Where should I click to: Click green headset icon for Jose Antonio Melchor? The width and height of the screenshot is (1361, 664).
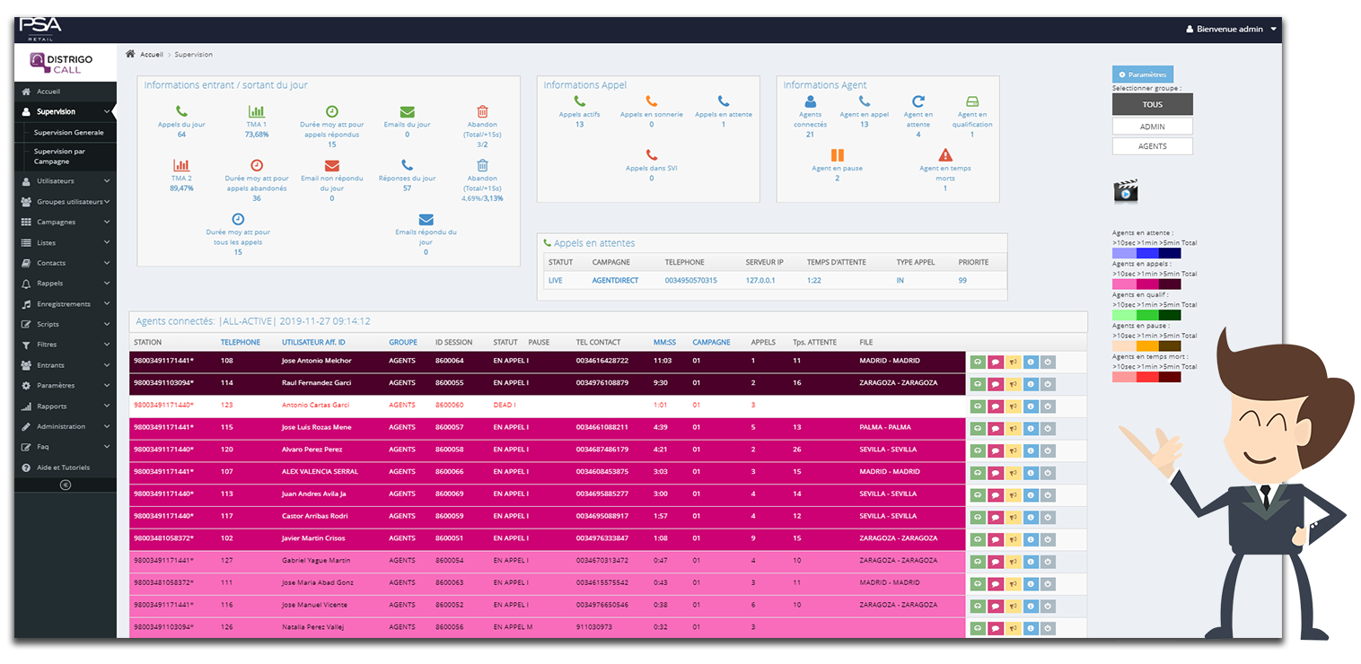click(x=978, y=362)
